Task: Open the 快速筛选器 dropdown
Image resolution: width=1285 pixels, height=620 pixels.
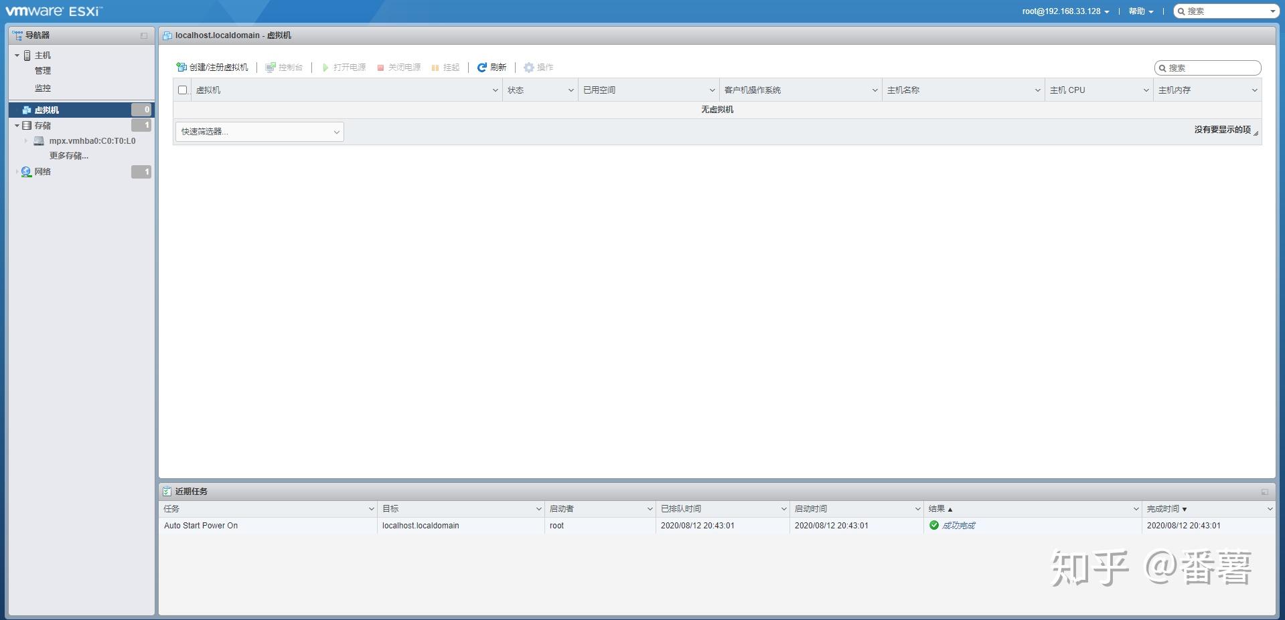Action: coord(259,131)
